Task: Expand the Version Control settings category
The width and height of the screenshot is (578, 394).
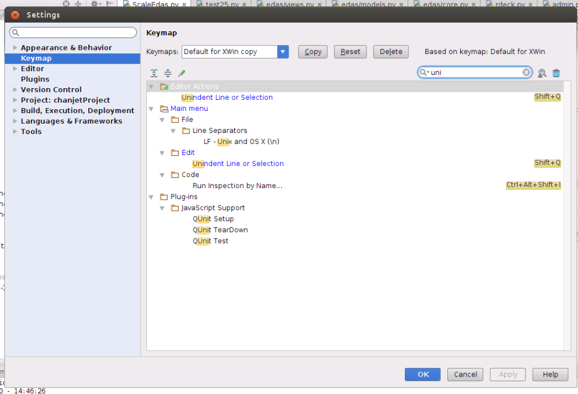Action: 15,90
